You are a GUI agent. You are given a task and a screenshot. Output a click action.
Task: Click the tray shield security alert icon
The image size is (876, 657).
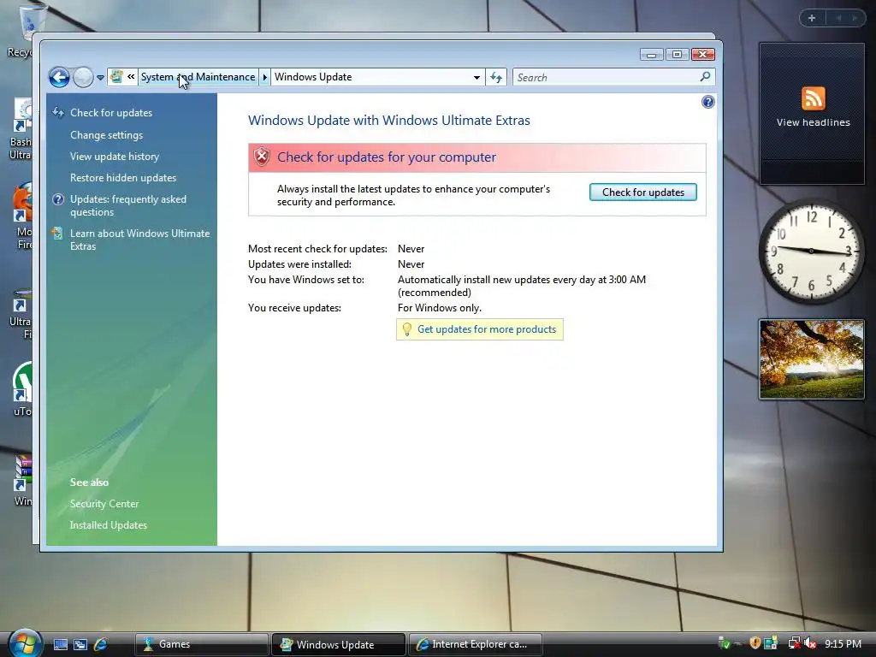(755, 644)
